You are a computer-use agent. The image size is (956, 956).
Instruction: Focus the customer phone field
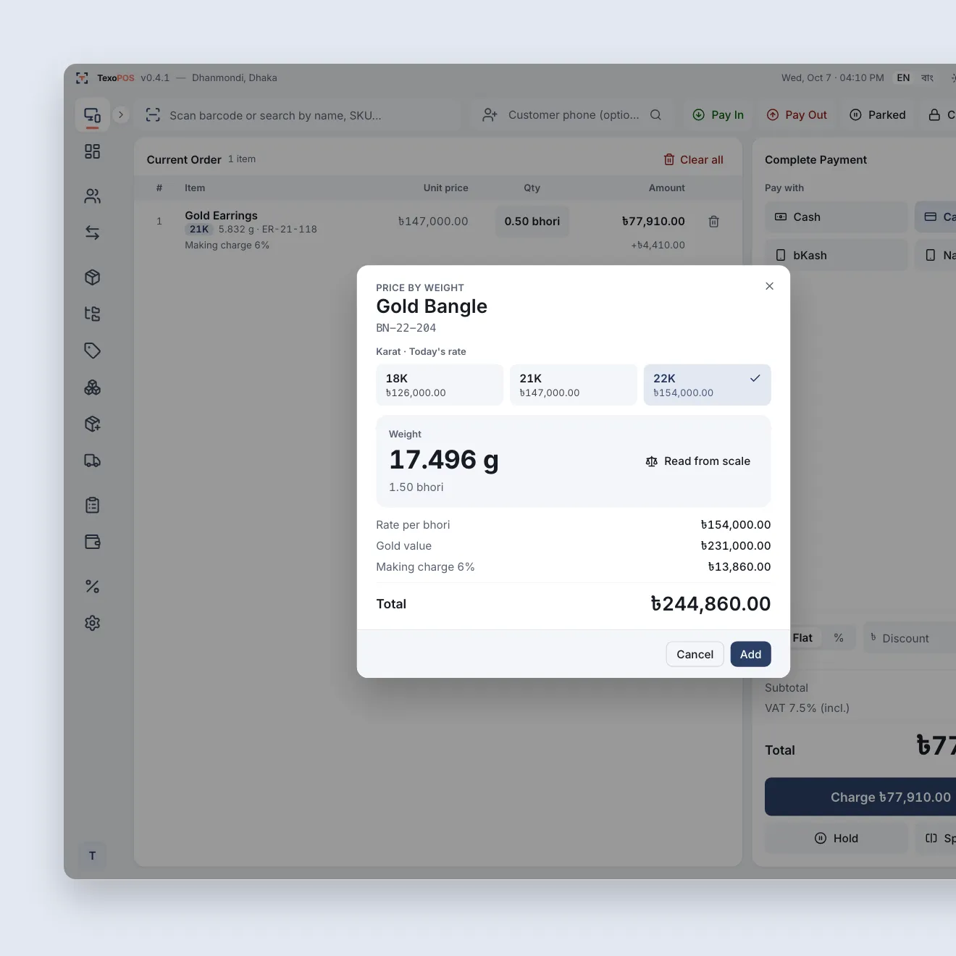coord(572,114)
